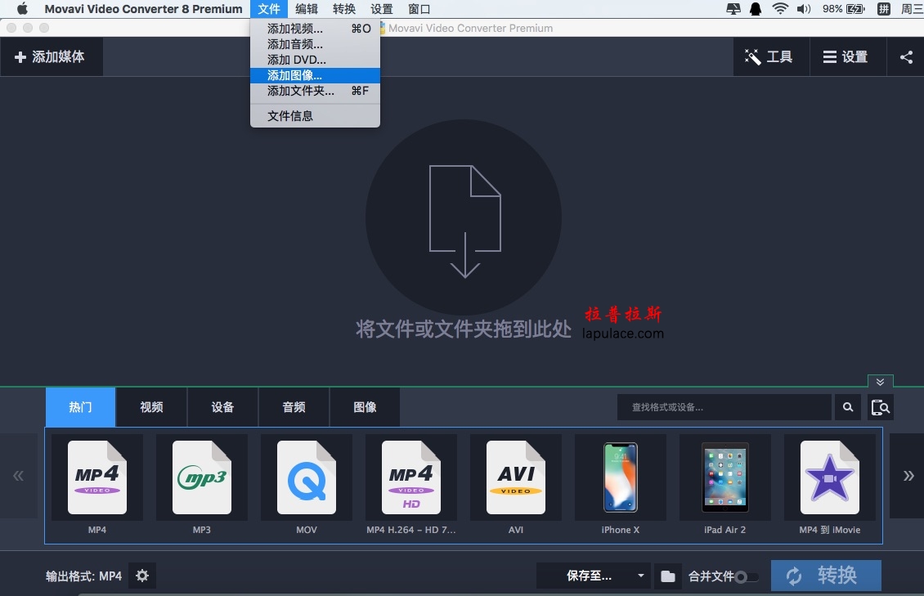Open the device detection icon
924x596 pixels.
(x=881, y=407)
